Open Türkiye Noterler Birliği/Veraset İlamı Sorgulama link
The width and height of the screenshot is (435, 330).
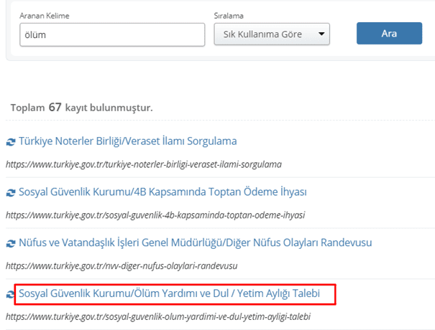127,141
